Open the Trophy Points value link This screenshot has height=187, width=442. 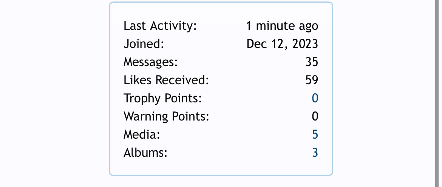(x=315, y=99)
